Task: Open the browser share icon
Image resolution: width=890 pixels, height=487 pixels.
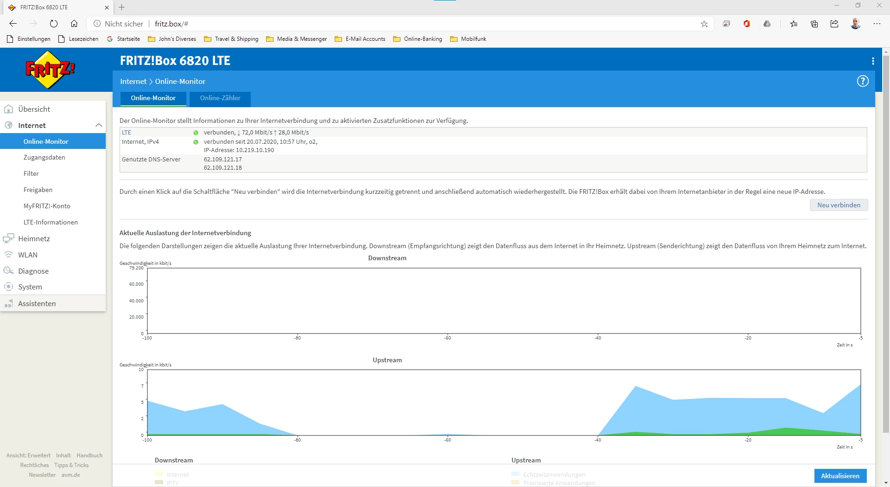Action: pyautogui.click(x=834, y=24)
